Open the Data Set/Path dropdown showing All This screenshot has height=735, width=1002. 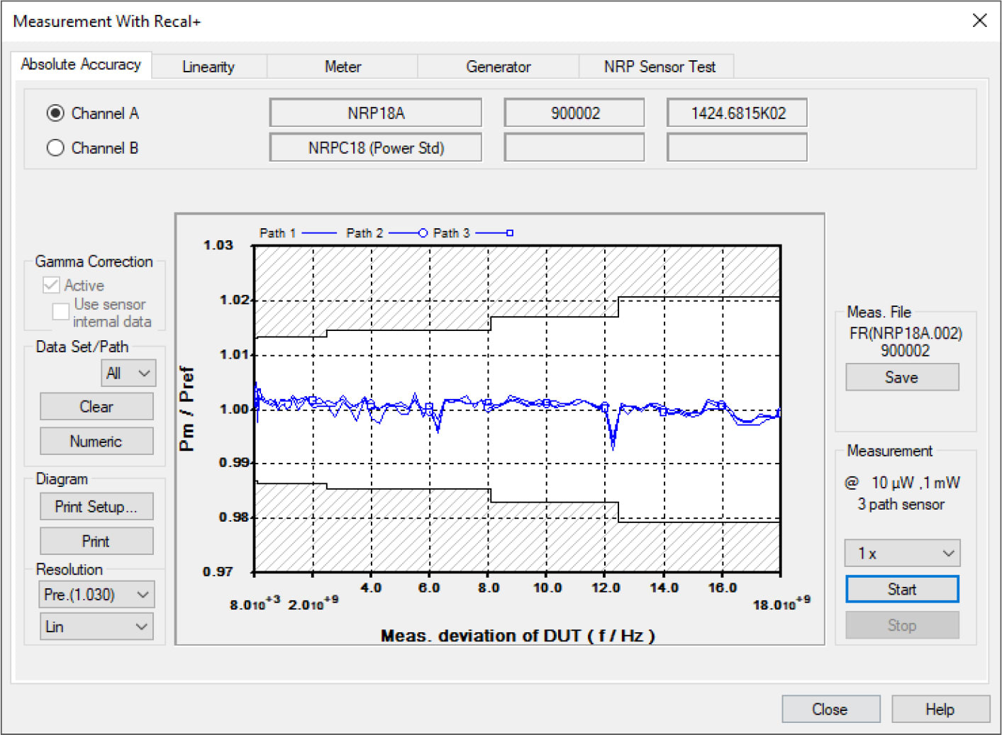pyautogui.click(x=128, y=373)
